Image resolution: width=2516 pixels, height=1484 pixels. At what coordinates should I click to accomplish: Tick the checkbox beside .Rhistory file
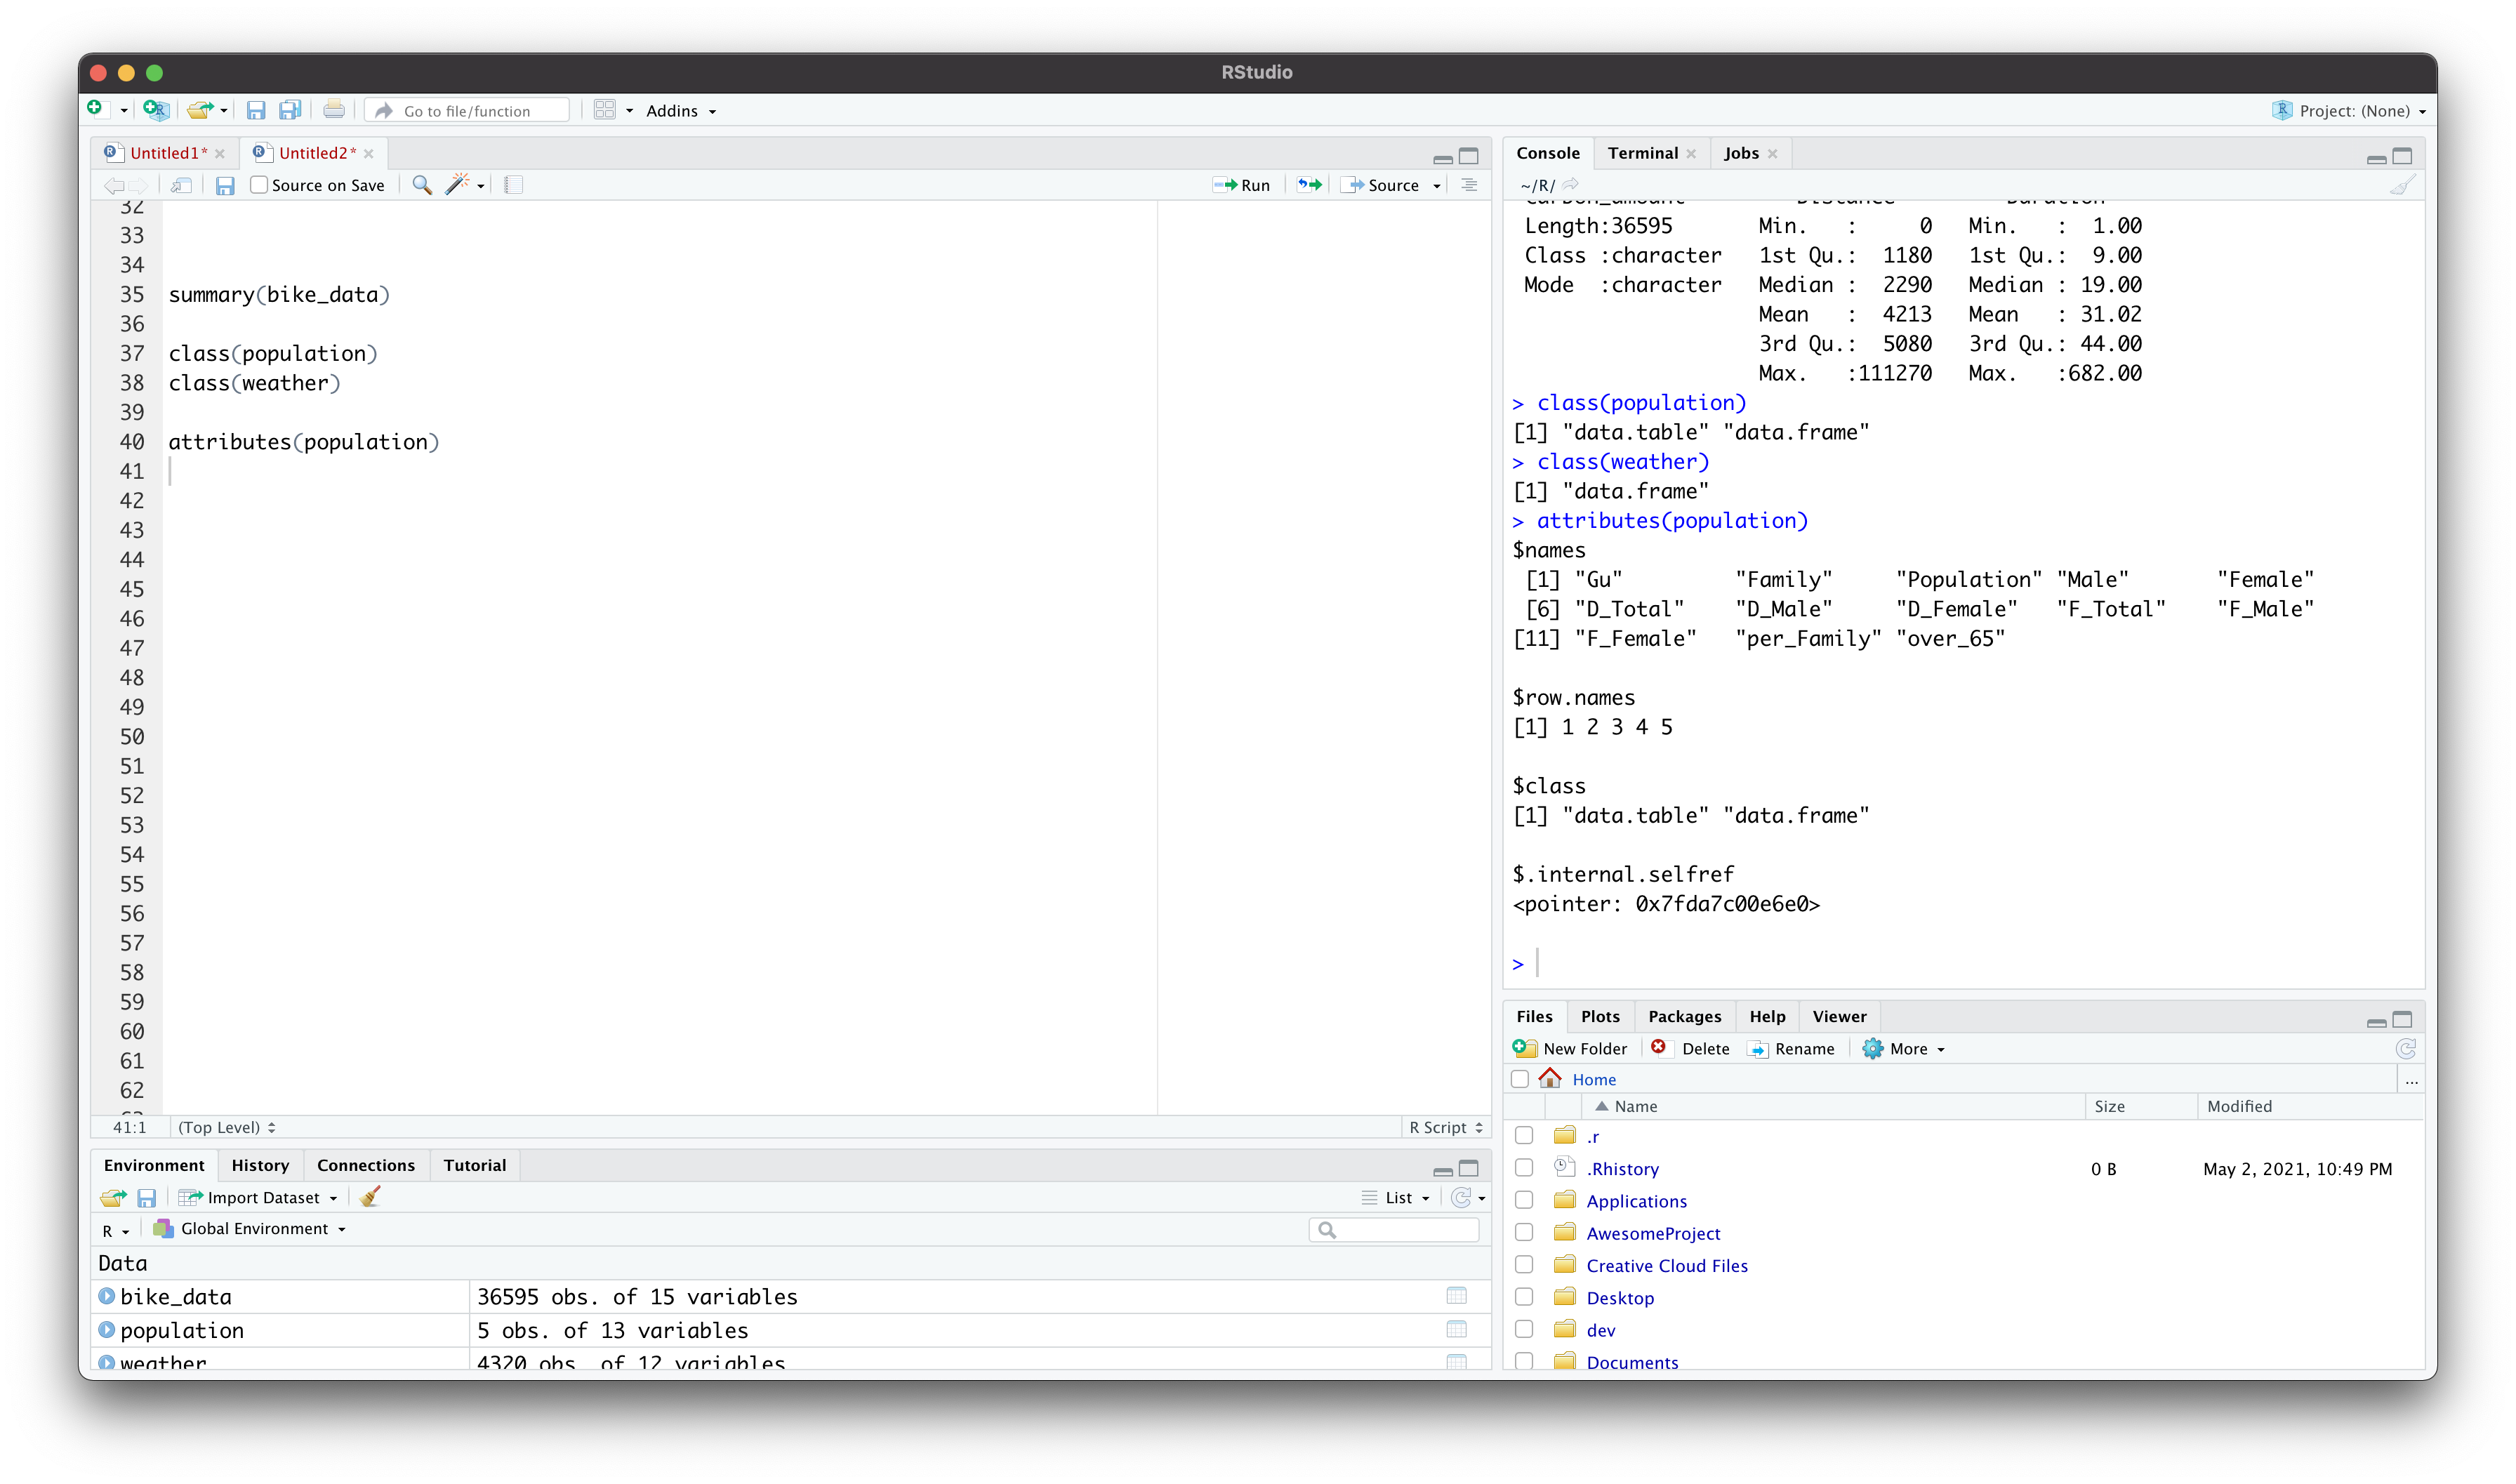tap(1524, 1168)
